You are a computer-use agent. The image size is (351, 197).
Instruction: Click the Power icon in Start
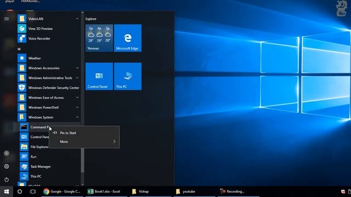tap(7, 179)
